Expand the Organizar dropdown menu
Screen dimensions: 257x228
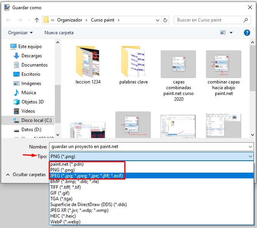(20, 33)
